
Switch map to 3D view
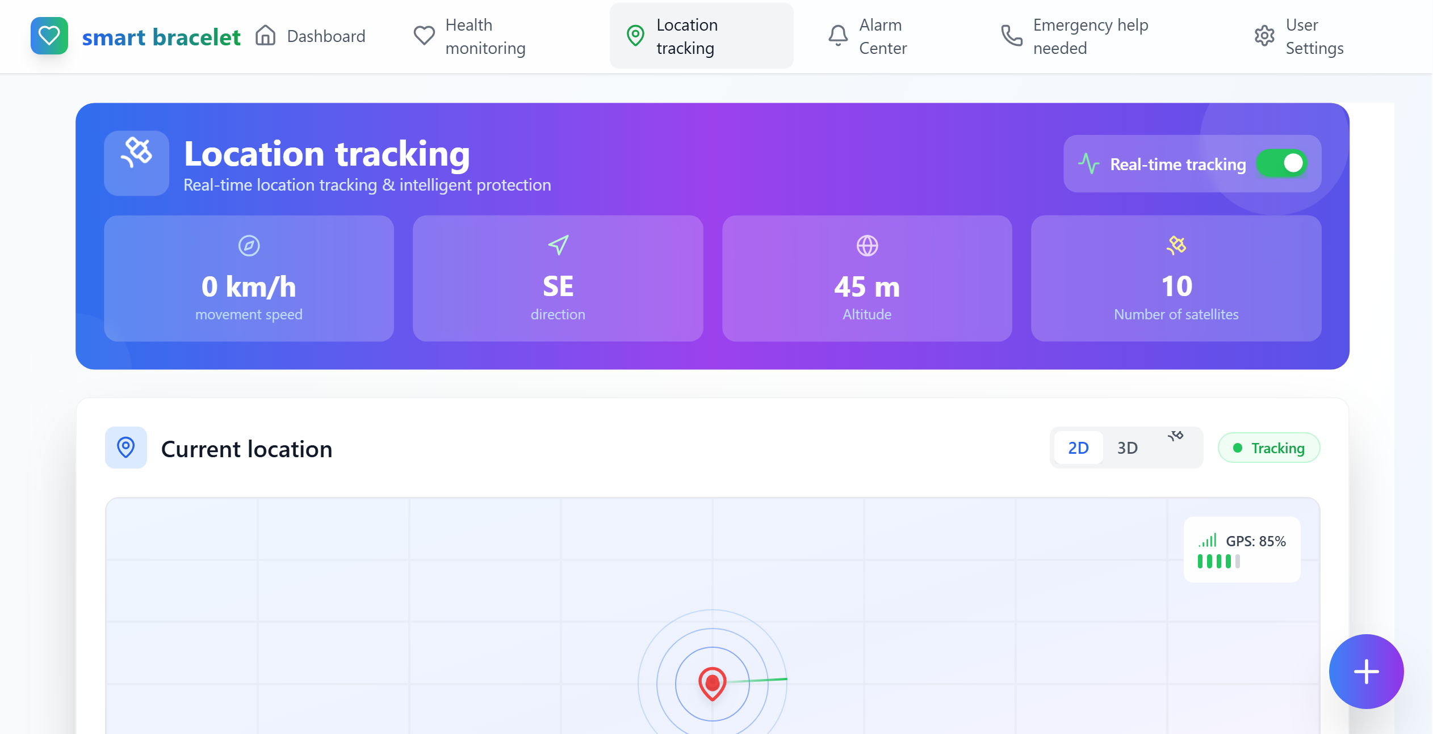coord(1127,448)
